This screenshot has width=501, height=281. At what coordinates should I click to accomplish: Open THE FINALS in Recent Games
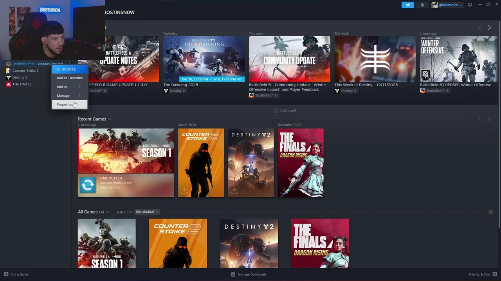pos(301,163)
